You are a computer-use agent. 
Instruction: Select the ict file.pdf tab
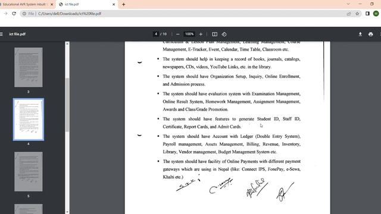pos(87,4)
